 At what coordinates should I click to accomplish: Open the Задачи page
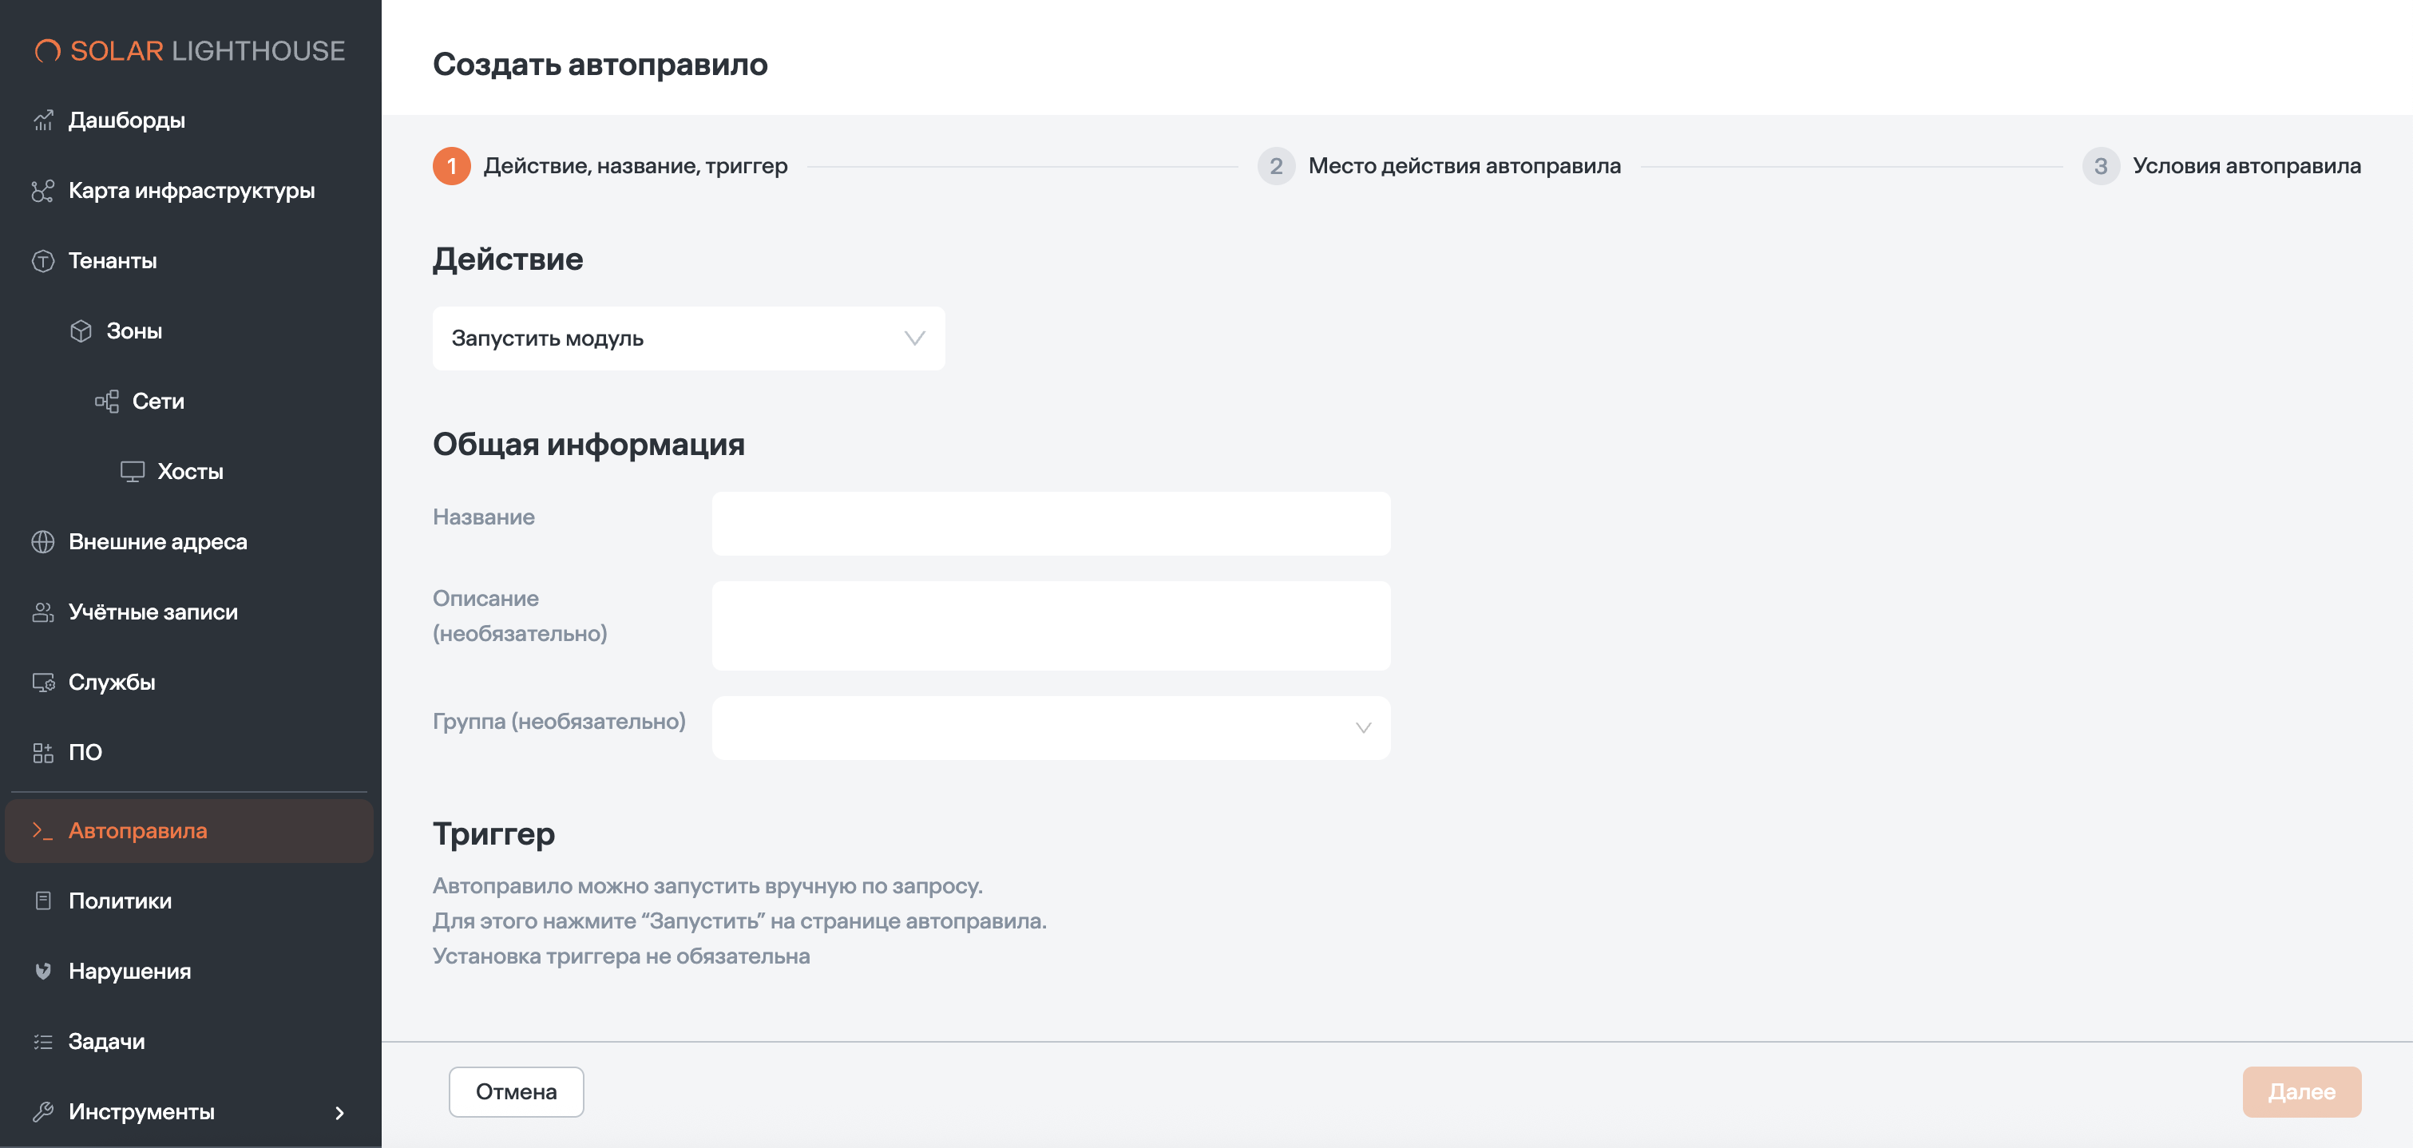(107, 1041)
